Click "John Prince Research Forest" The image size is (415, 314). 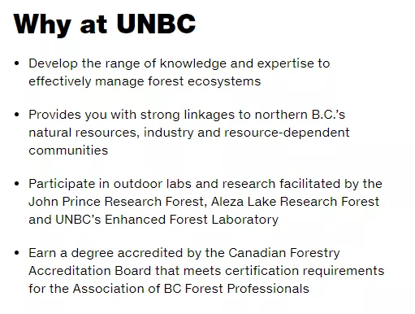pos(118,202)
